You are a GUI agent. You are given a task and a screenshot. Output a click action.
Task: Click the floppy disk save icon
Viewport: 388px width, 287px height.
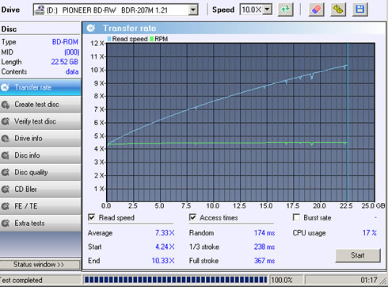coord(360,10)
